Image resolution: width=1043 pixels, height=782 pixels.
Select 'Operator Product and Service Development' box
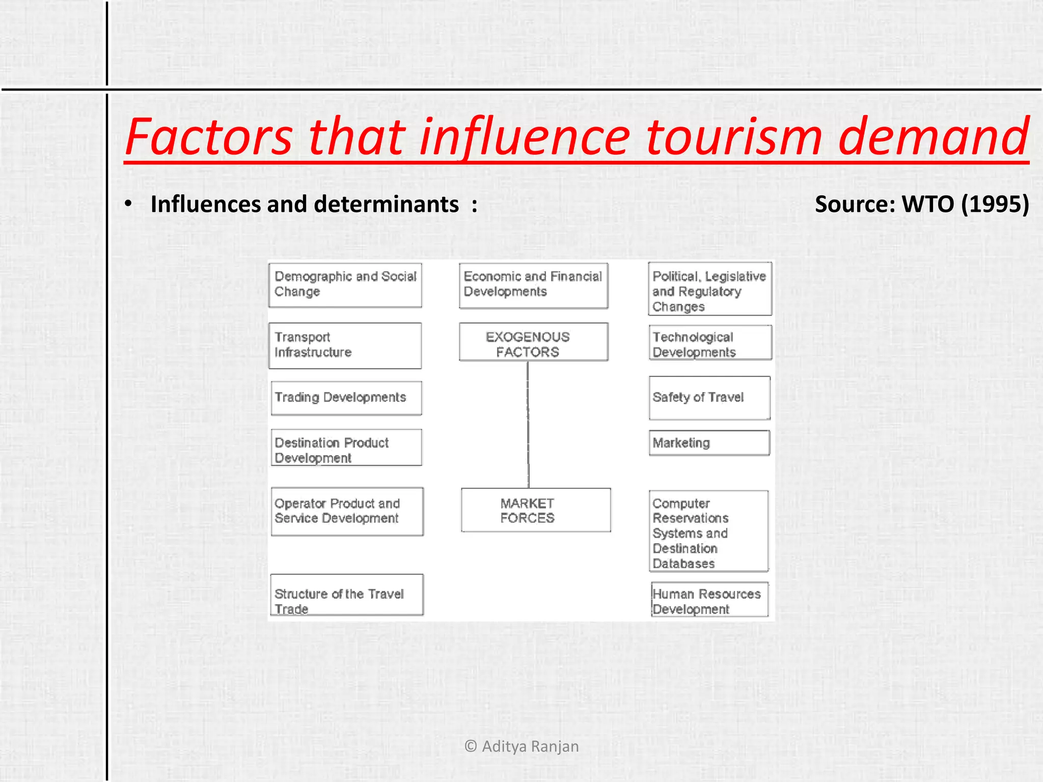[347, 512]
